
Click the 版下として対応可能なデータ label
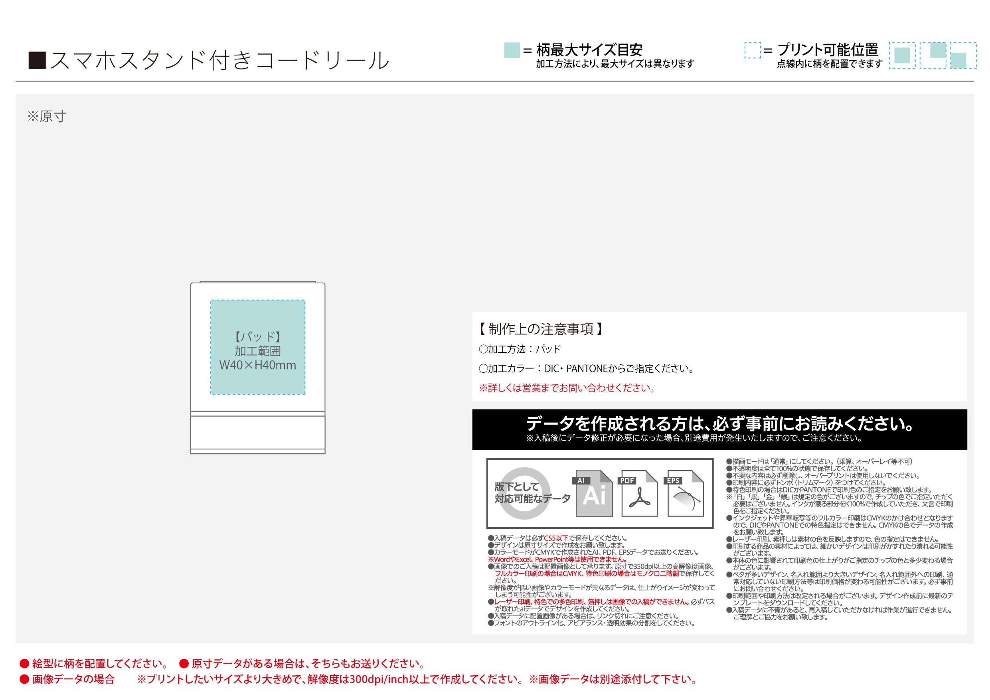tap(533, 493)
